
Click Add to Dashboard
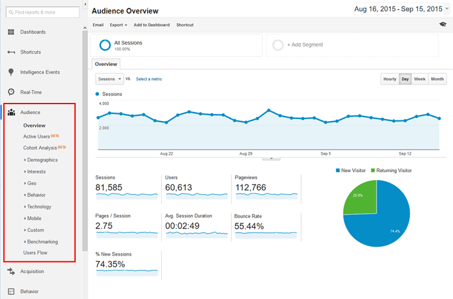pos(151,25)
